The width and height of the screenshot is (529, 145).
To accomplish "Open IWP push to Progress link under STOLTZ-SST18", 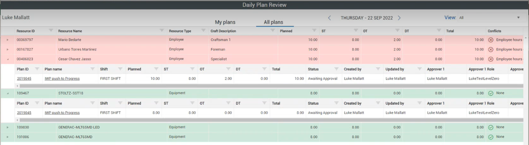I will coord(62,113).
